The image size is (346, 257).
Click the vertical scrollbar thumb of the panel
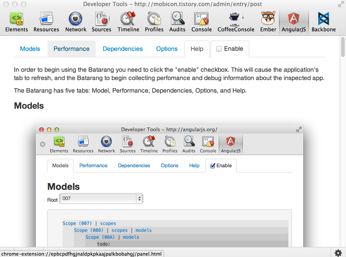coord(343,47)
